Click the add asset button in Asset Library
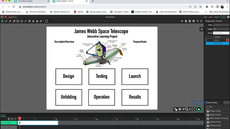The width and height of the screenshot is (230, 129). point(225,102)
